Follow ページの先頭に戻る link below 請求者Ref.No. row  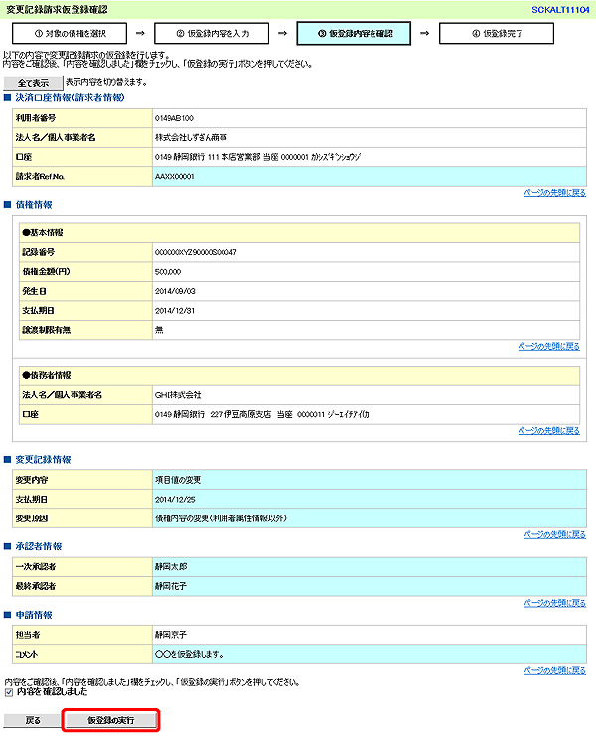(x=554, y=193)
